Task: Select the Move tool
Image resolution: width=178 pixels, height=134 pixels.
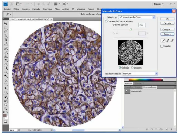Action: pyautogui.click(x=6, y=24)
